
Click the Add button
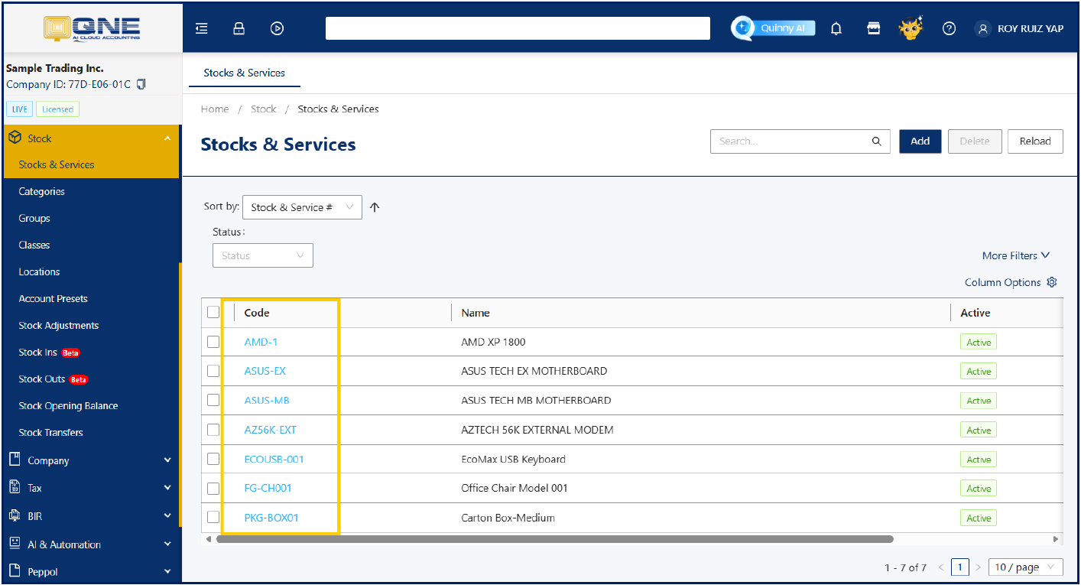tap(920, 141)
